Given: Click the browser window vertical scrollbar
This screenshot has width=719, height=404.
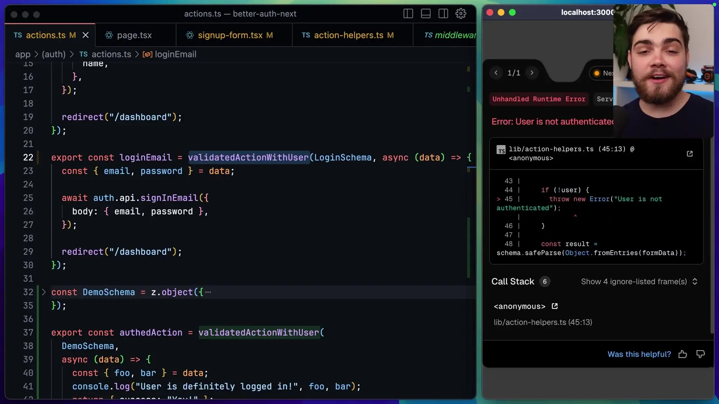Looking at the screenshot, I should click(712, 236).
